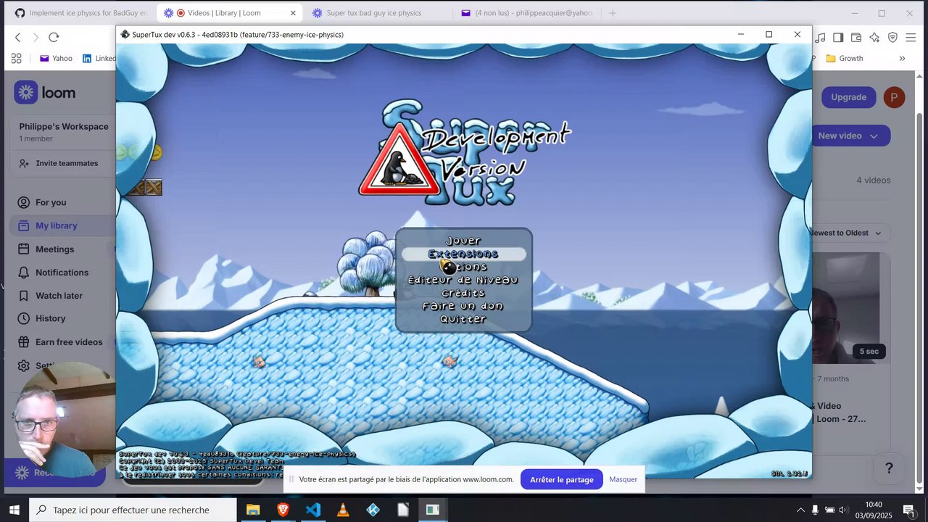This screenshot has height=522, width=928.
Task: Show more bookmarks with double chevron
Action: tap(902, 58)
